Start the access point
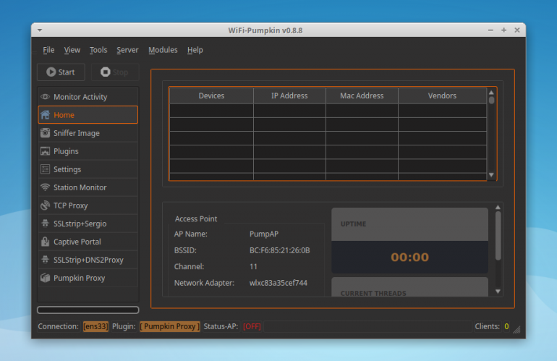Viewport: 557px width, 361px height. 61,72
